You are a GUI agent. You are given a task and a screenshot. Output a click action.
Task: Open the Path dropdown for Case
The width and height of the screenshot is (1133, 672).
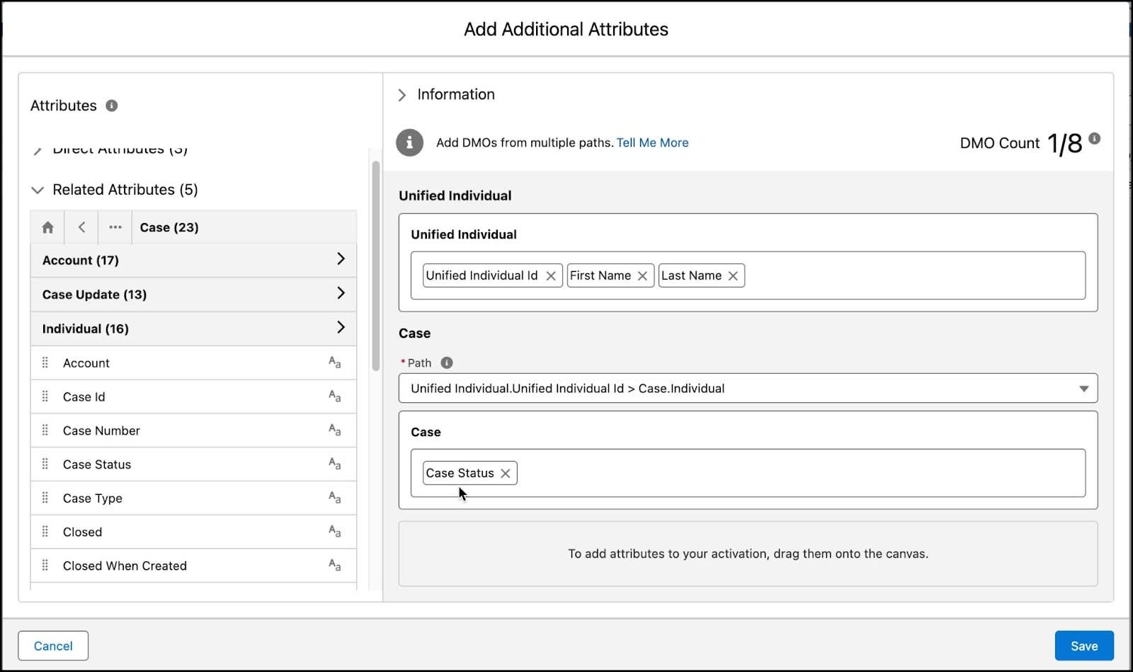click(x=1083, y=388)
